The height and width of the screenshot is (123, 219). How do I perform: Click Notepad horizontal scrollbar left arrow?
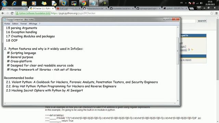click(5, 103)
